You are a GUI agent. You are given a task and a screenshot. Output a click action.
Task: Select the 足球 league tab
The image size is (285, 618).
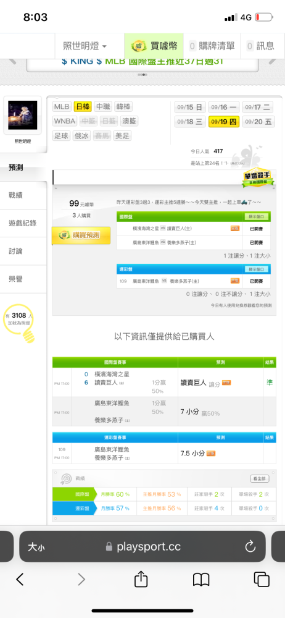tap(62, 136)
